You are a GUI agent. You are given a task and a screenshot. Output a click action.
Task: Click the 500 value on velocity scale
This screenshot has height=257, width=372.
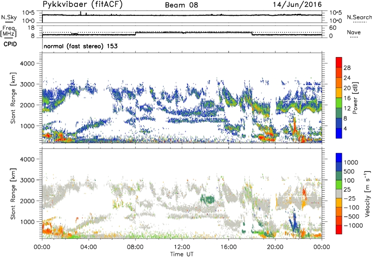click(349, 171)
